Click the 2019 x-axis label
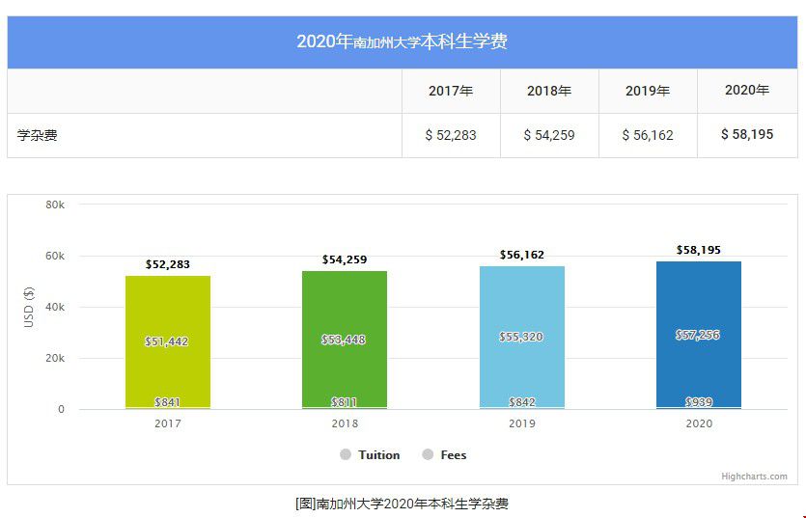 point(522,423)
